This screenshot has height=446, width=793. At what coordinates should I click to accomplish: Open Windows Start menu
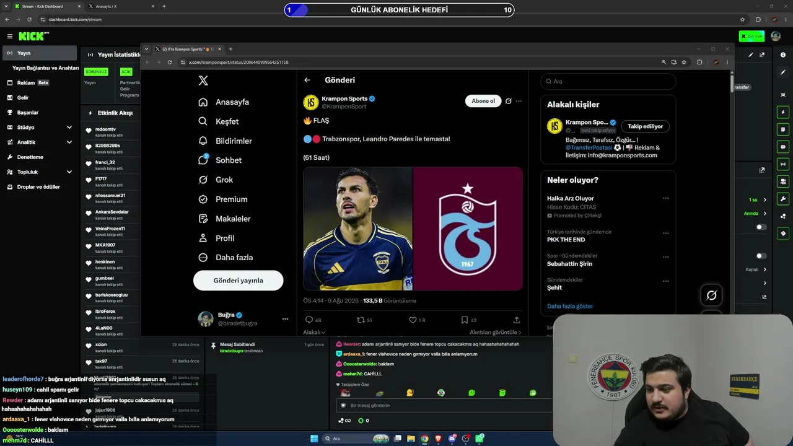click(314, 439)
